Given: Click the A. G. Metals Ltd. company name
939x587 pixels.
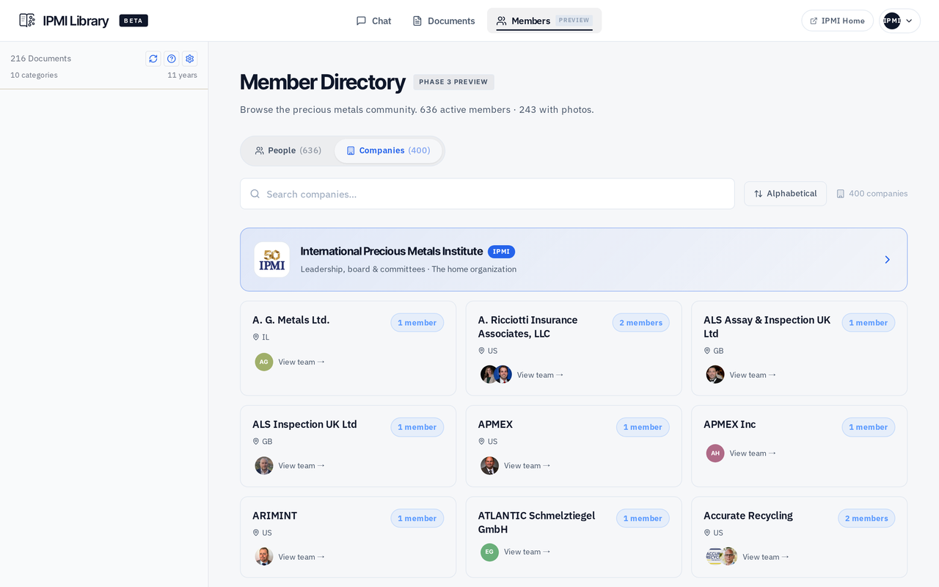Looking at the screenshot, I should [x=291, y=320].
